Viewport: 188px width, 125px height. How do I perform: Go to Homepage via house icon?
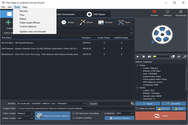[180, 11]
